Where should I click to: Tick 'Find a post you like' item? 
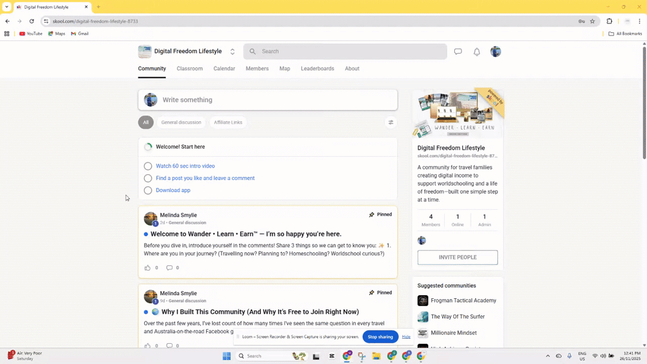point(147,178)
